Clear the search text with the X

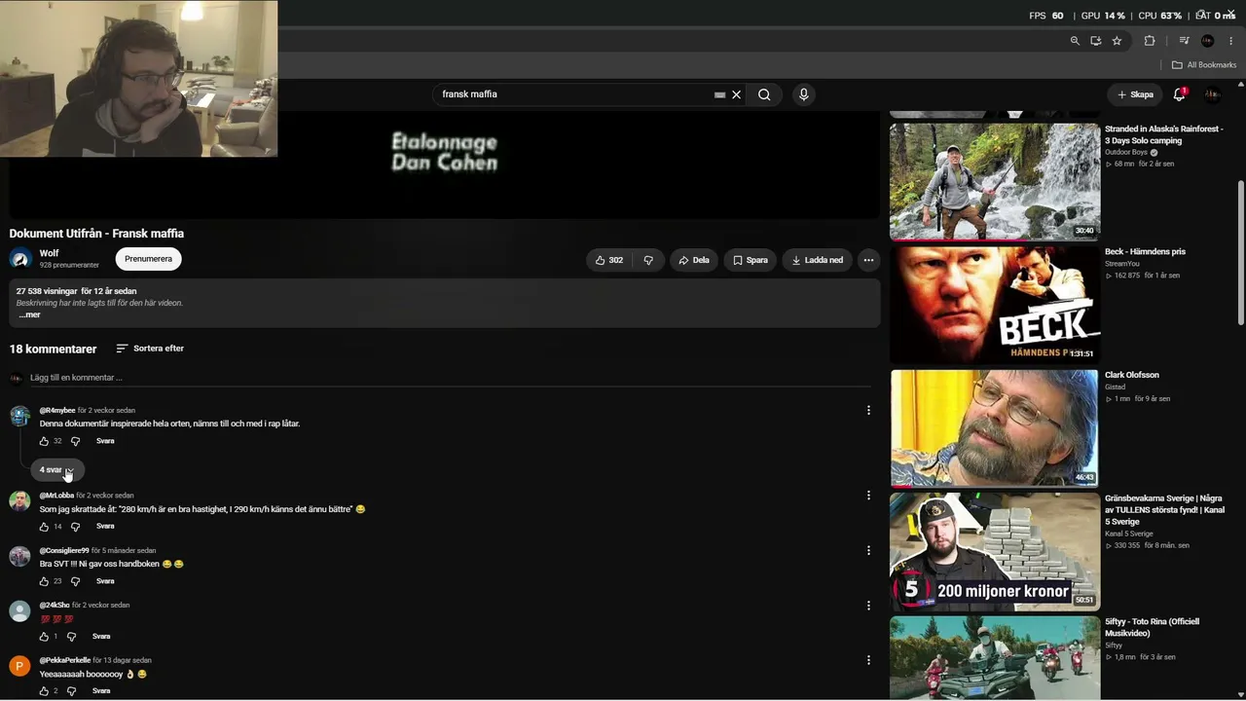coord(737,94)
